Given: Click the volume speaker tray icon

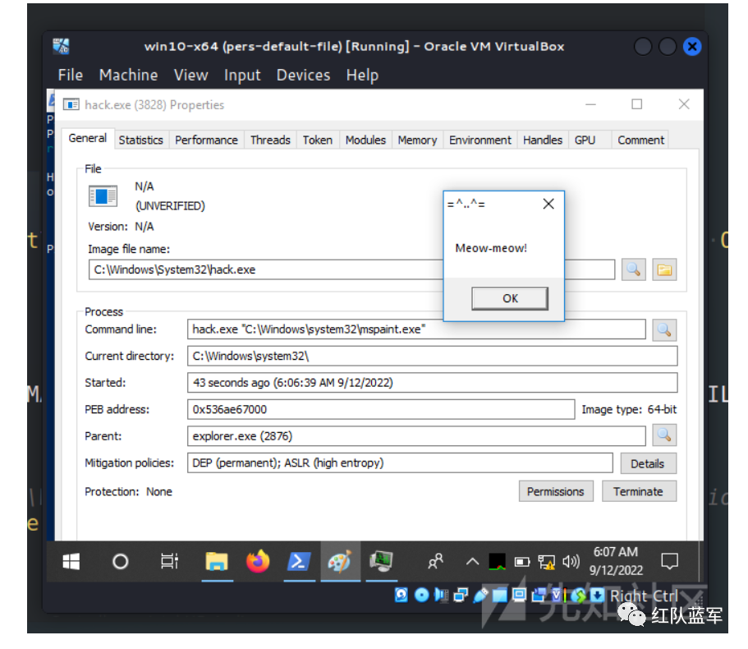Looking at the screenshot, I should click(x=571, y=561).
